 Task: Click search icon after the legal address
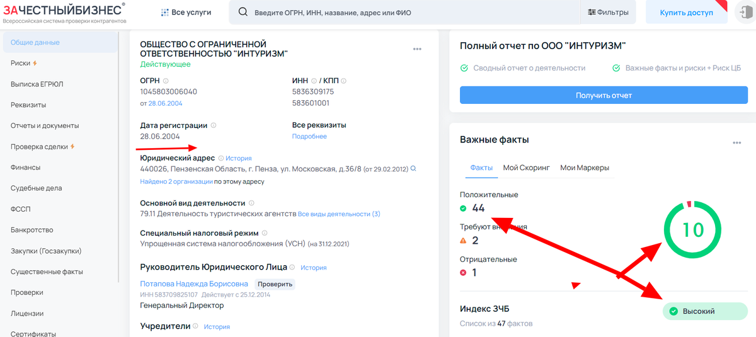(413, 169)
